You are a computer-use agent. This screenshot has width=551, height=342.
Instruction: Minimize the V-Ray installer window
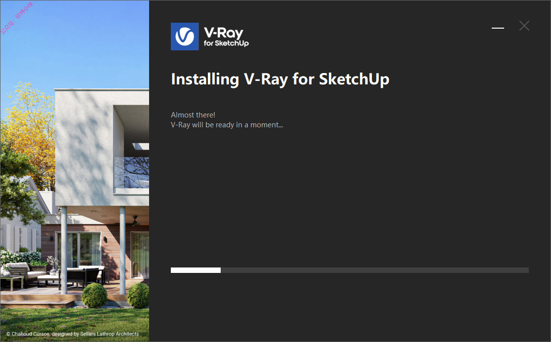(498, 28)
